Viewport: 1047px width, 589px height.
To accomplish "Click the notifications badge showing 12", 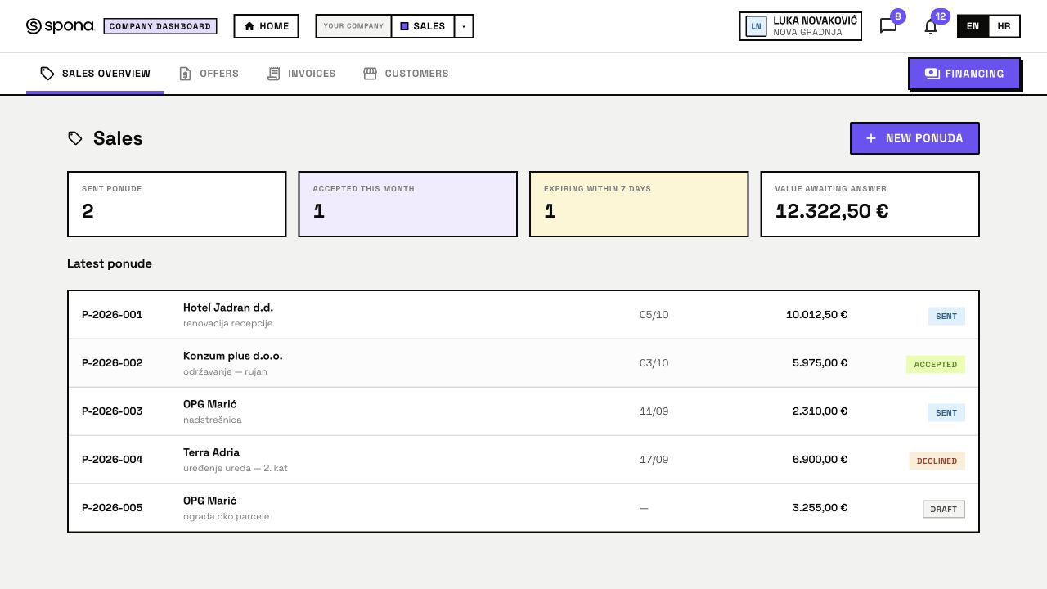I will (x=941, y=16).
